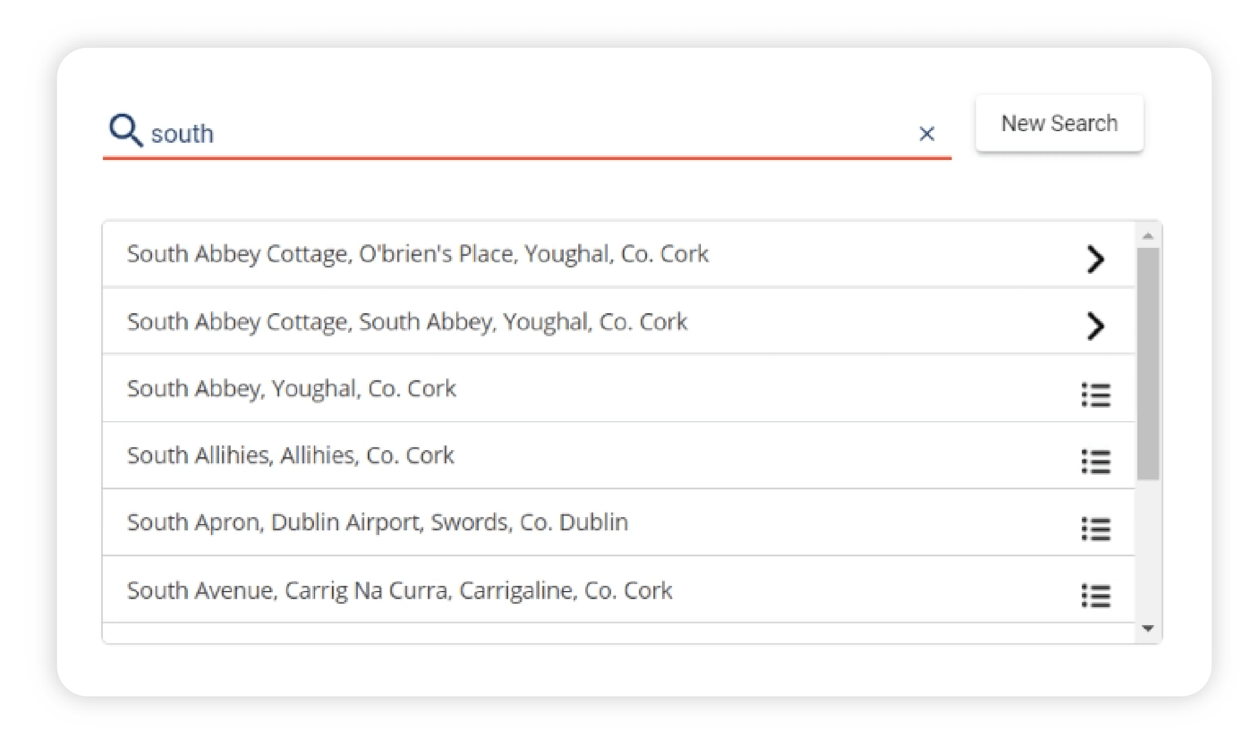Screen dimensions: 1257x732
Task: Click list icon for South Allihies, Allihies
Action: click(1096, 462)
